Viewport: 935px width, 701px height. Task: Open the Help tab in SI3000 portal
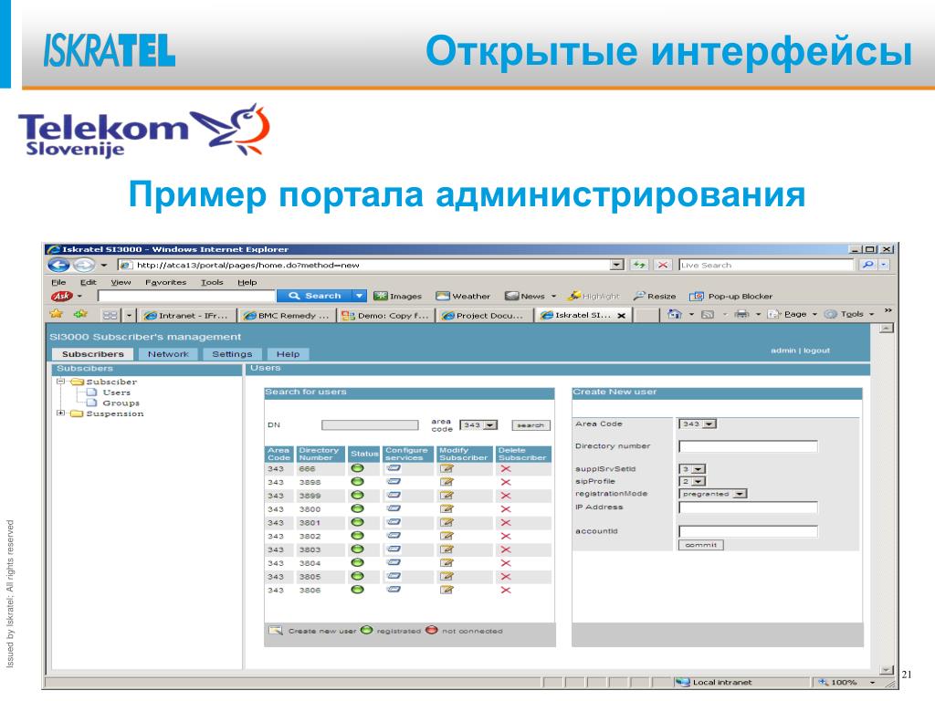tap(288, 354)
